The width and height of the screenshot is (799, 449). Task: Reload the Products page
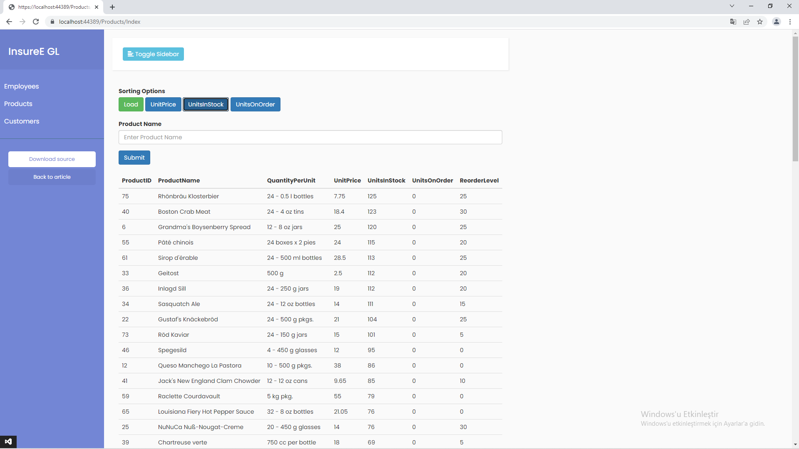pyautogui.click(x=36, y=22)
